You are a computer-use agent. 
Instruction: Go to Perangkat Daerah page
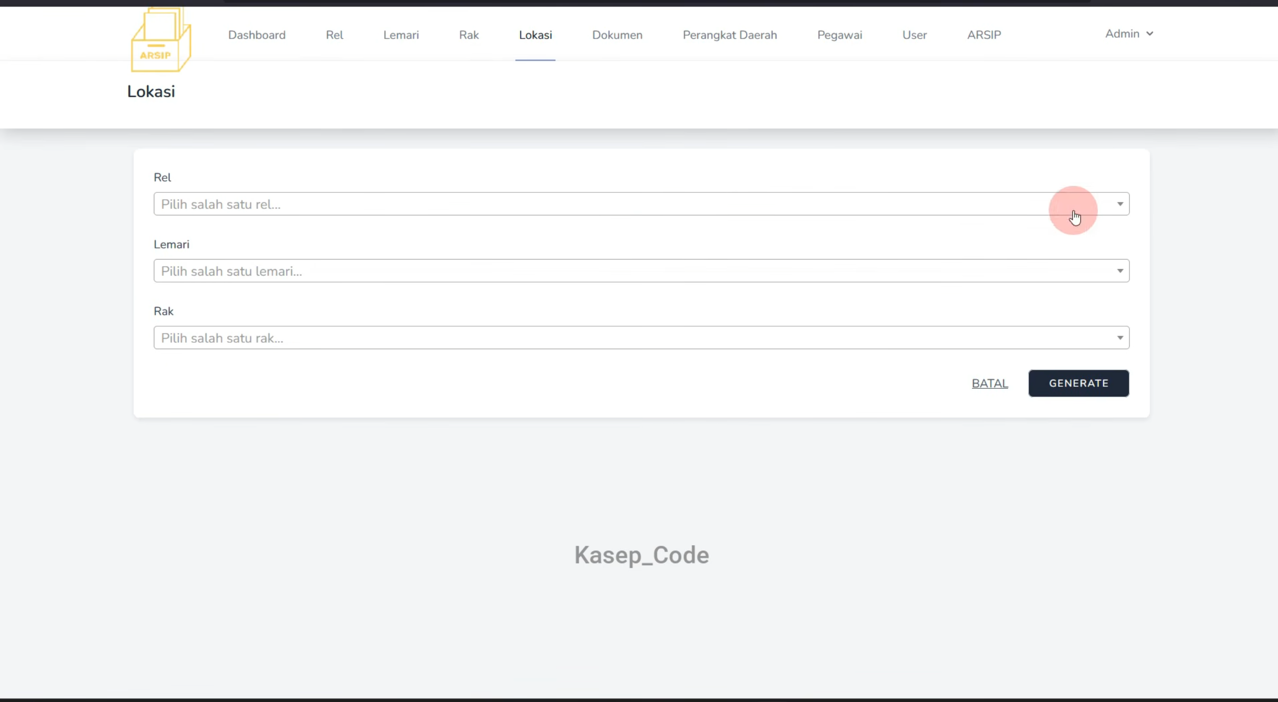tap(729, 35)
